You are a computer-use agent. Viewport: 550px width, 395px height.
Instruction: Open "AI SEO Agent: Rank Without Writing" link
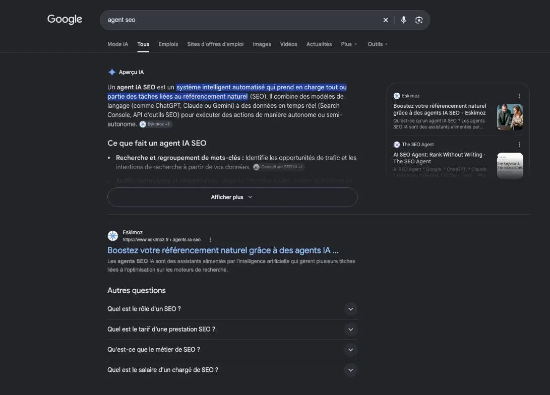439,158
